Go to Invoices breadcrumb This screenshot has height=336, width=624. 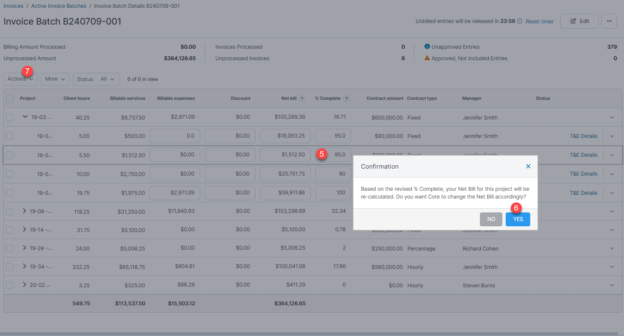14,6
